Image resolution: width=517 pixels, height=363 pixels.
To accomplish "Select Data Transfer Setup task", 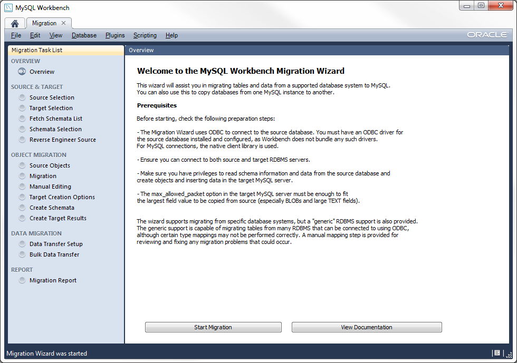I will (x=56, y=244).
